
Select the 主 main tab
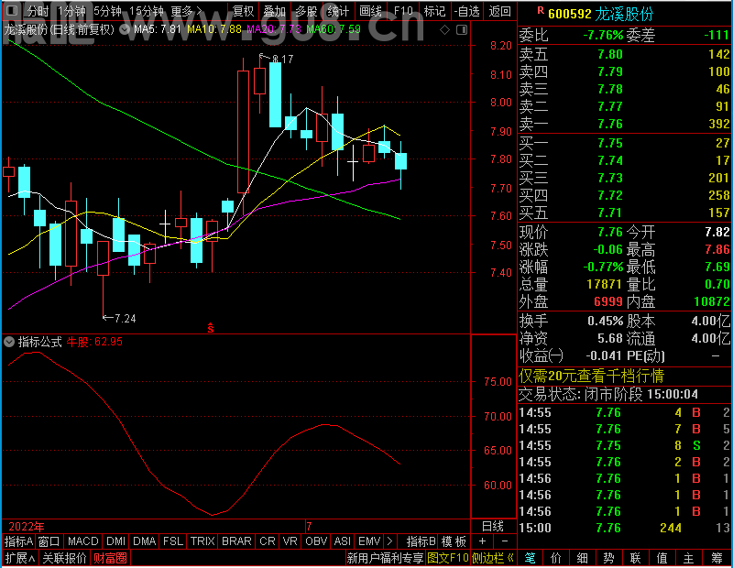[x=689, y=558]
